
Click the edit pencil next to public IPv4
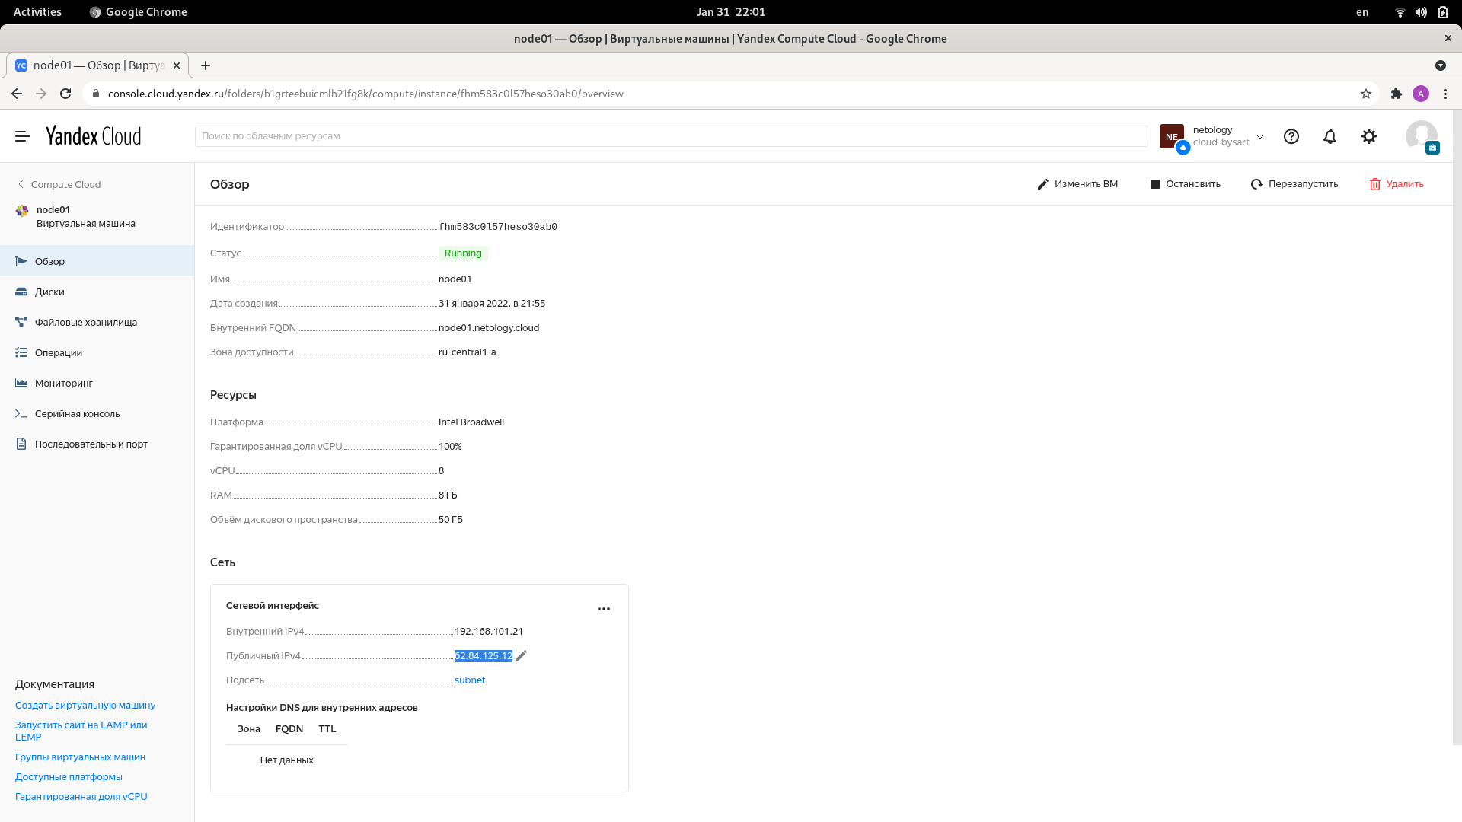click(522, 655)
